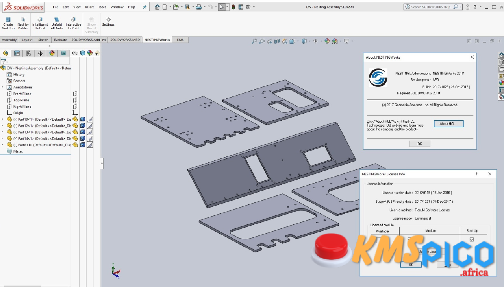504x287 pixels.
Task: Open the Insert menu
Action: [x=89, y=7]
